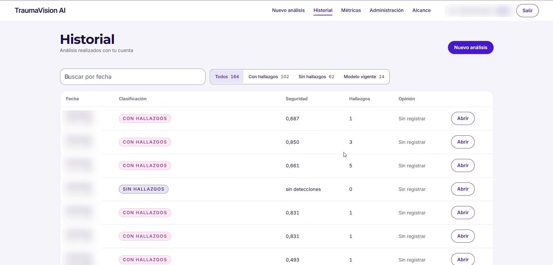Open the analysis with Seguridad 0,687
553x265 pixels.
pos(463,119)
